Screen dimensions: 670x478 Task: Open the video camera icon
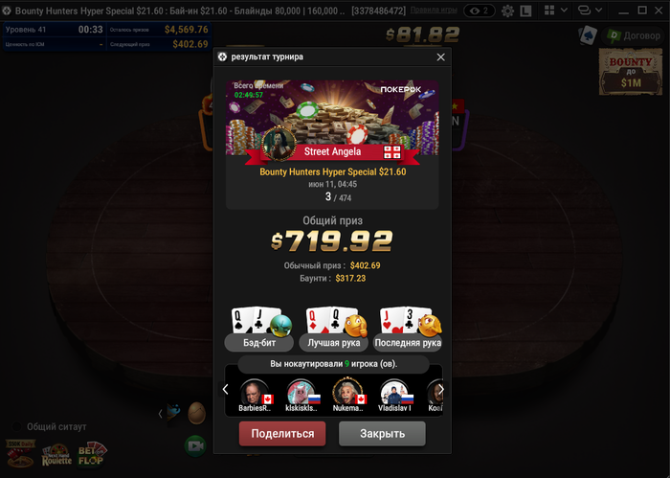tap(195, 446)
